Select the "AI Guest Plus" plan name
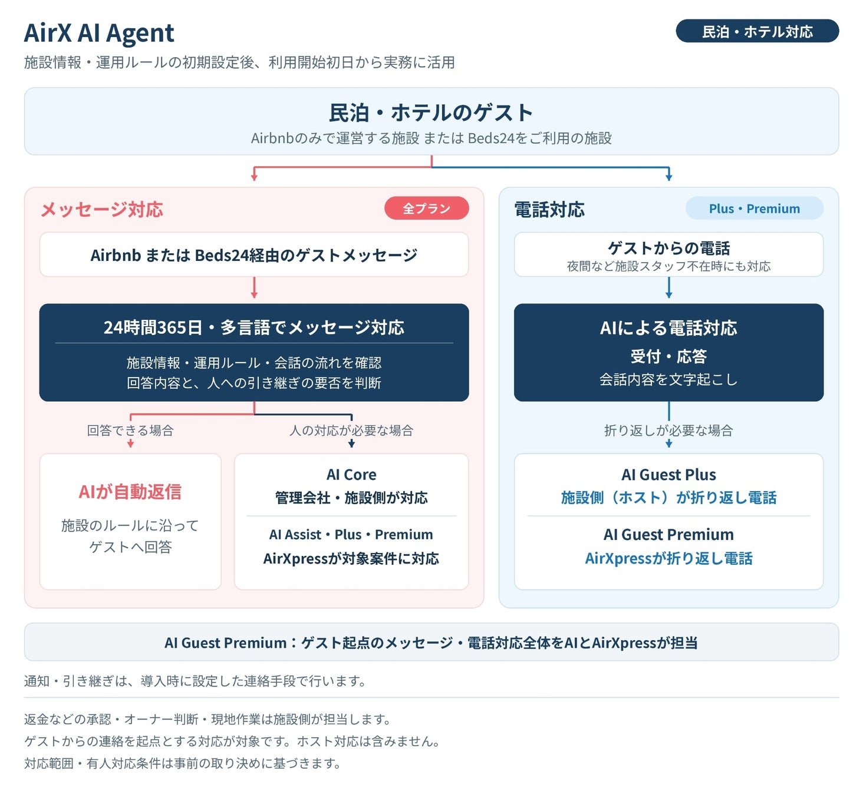This screenshot has width=863, height=795. point(669,475)
